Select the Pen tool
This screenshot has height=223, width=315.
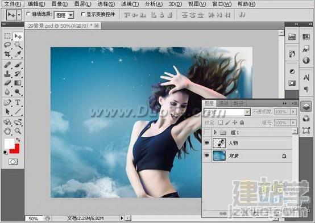(x=7, y=103)
